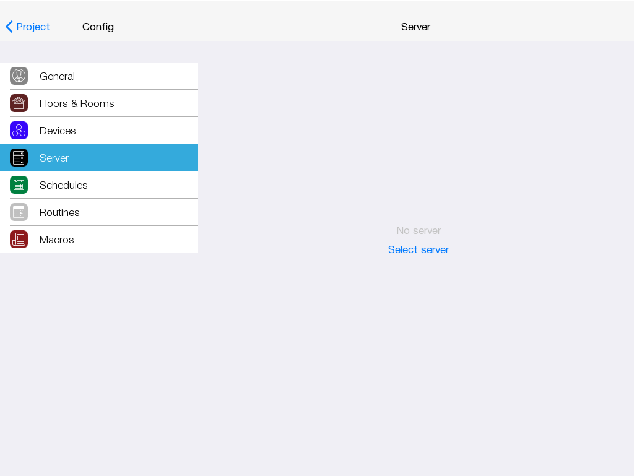Viewport: 634px width, 476px height.
Task: Click the red Macros icon
Action: 19,240
